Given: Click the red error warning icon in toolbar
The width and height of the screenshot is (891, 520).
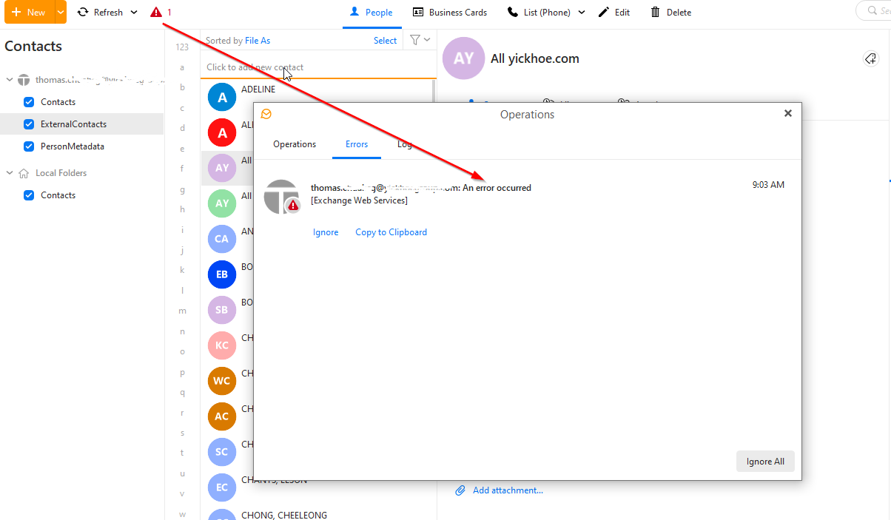Looking at the screenshot, I should click(155, 13).
